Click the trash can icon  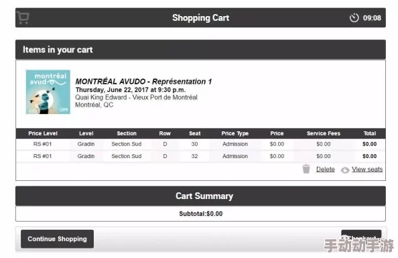point(306,169)
